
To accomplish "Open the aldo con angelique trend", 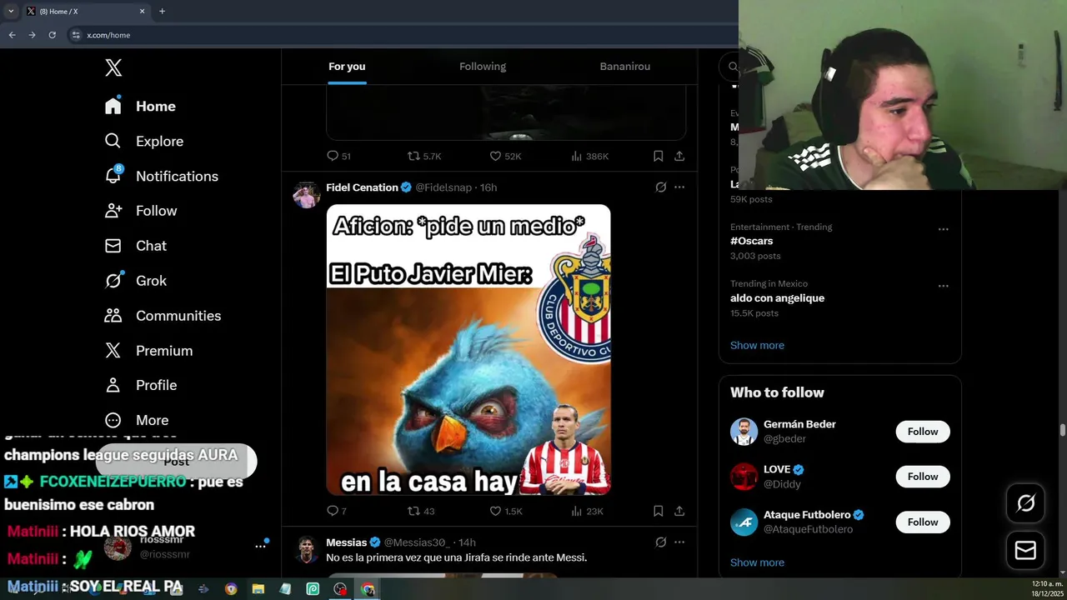I will click(777, 297).
